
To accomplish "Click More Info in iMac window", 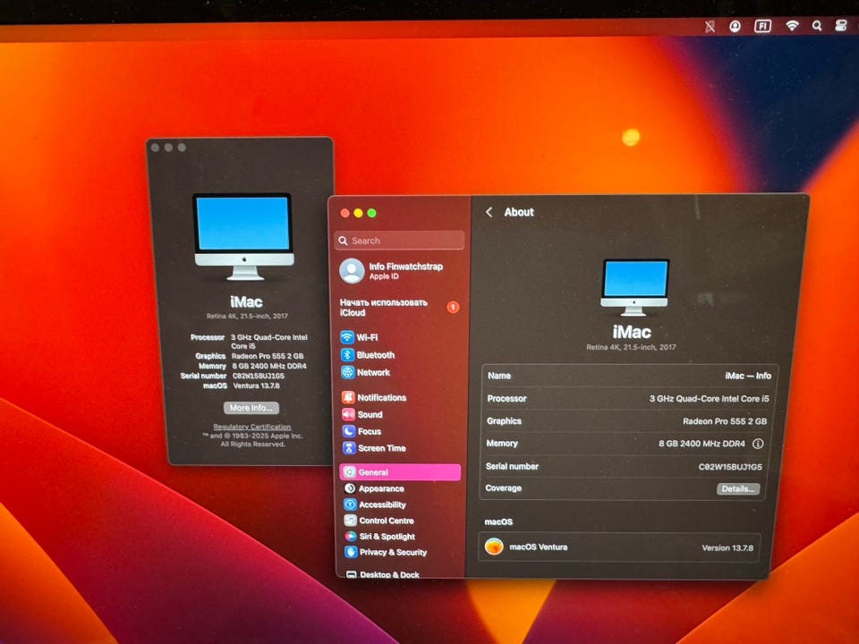I will click(251, 408).
